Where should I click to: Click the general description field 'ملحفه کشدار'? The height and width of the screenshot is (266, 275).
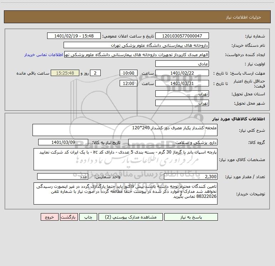point(125,130)
